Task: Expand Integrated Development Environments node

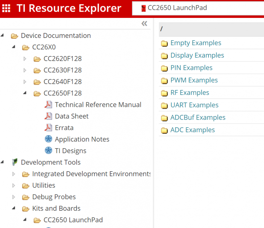Action: [x=14, y=174]
